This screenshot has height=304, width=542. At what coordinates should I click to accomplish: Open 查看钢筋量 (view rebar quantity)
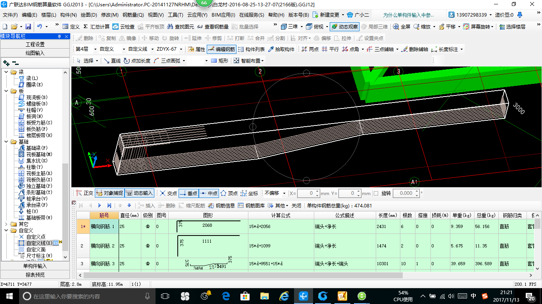[212, 27]
